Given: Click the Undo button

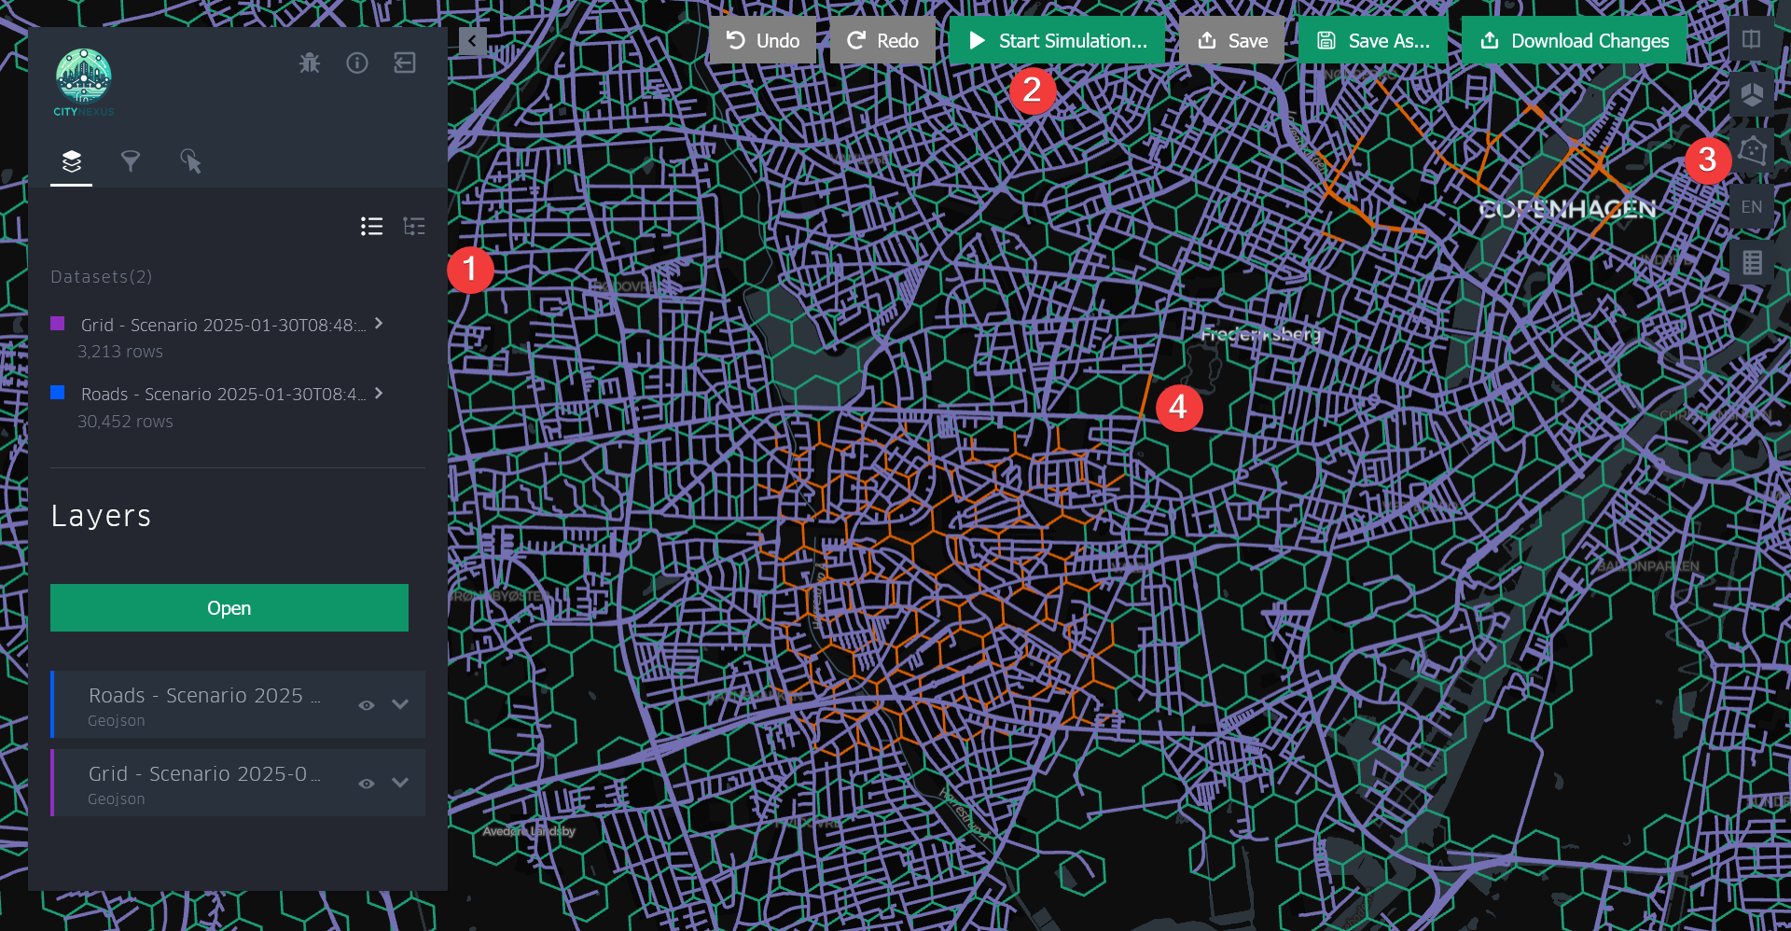Looking at the screenshot, I should point(763,40).
